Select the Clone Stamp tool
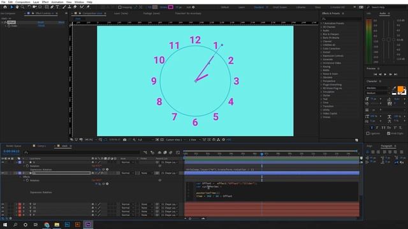Screen dimensions: 408x229 click(69, 7)
